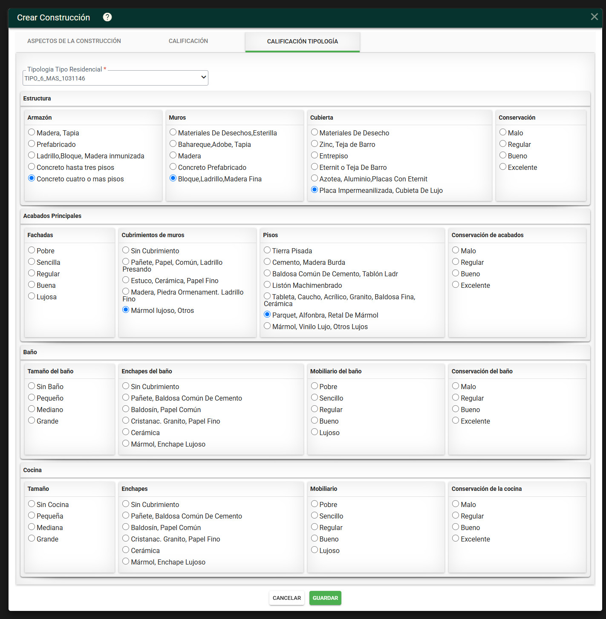Select Baldosín, Papel Común in Enchapes del baño

126,409
